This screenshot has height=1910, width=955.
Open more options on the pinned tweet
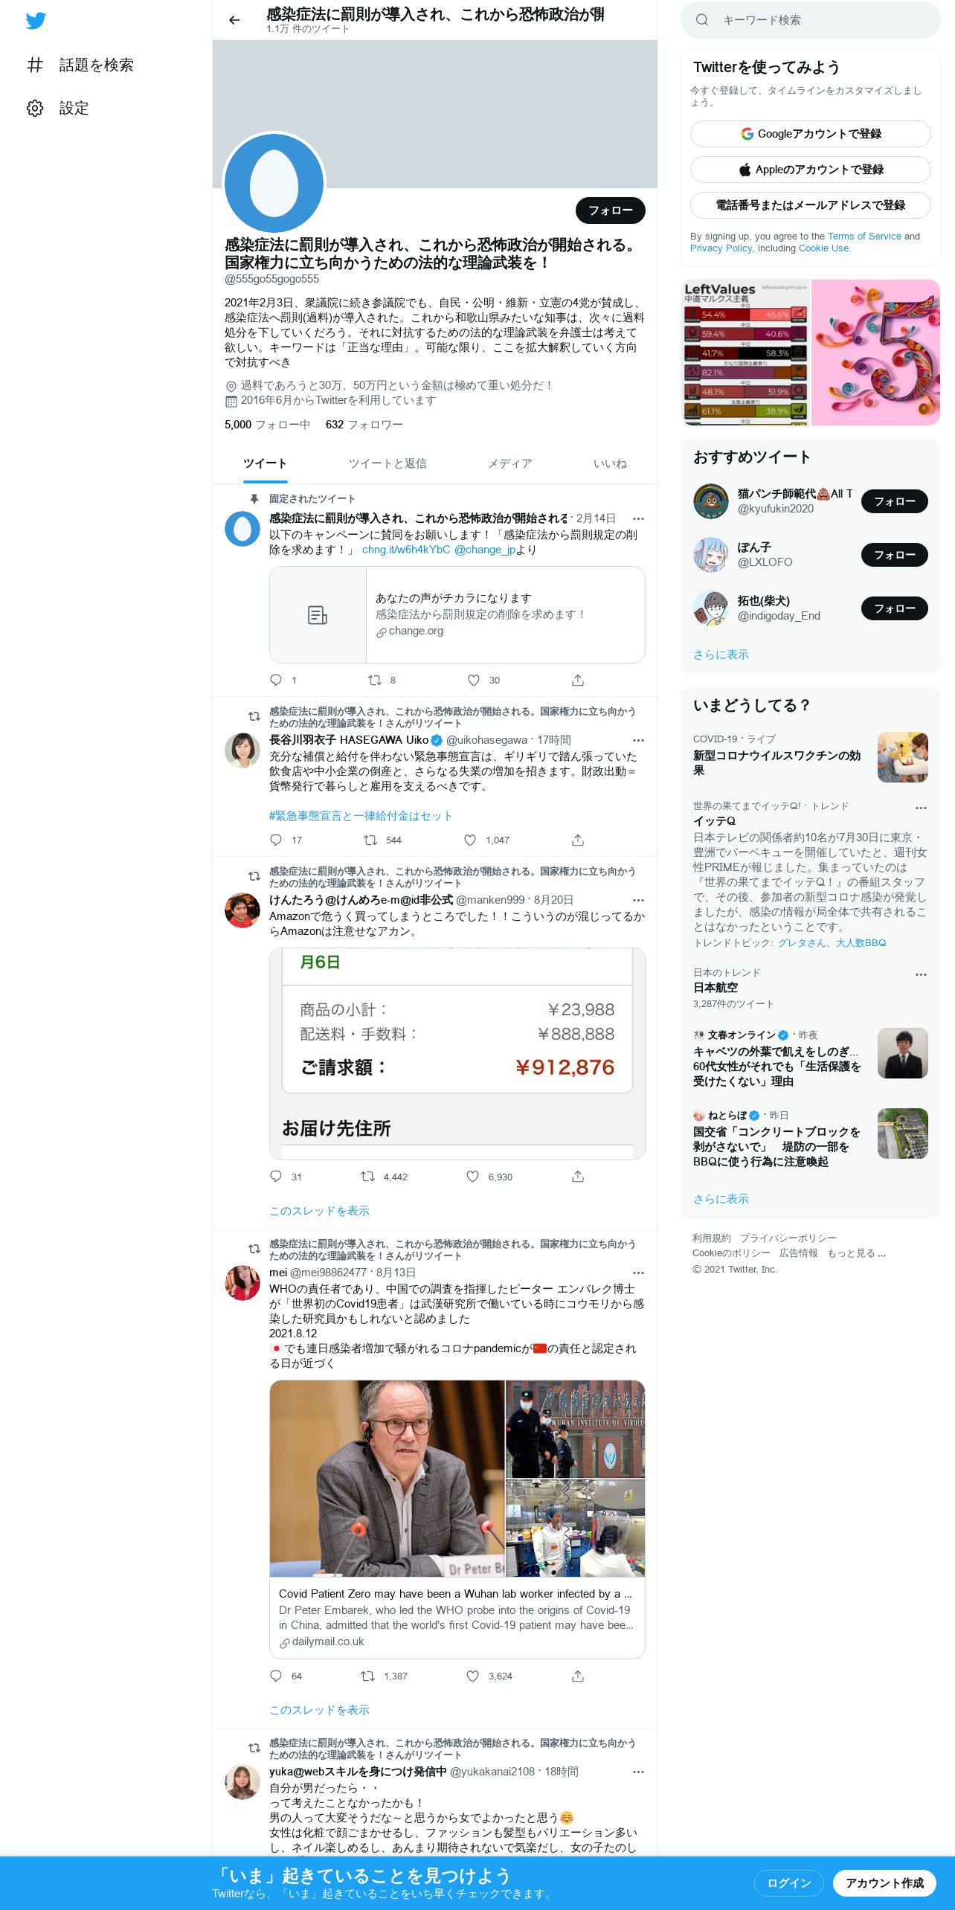tap(638, 518)
